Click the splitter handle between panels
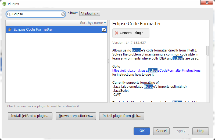This screenshot has height=140, width=215. point(108,61)
